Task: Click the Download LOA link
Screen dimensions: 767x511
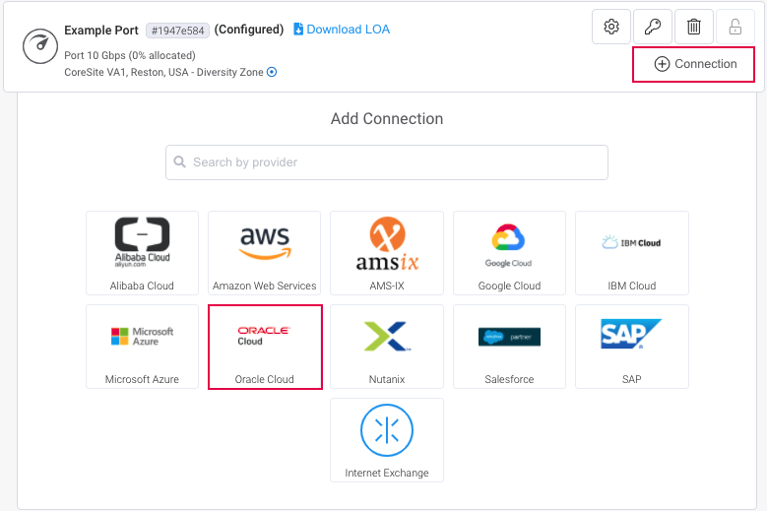Action: point(342,30)
